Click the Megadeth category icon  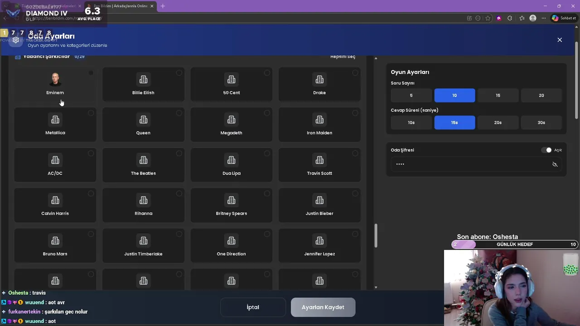point(231,120)
